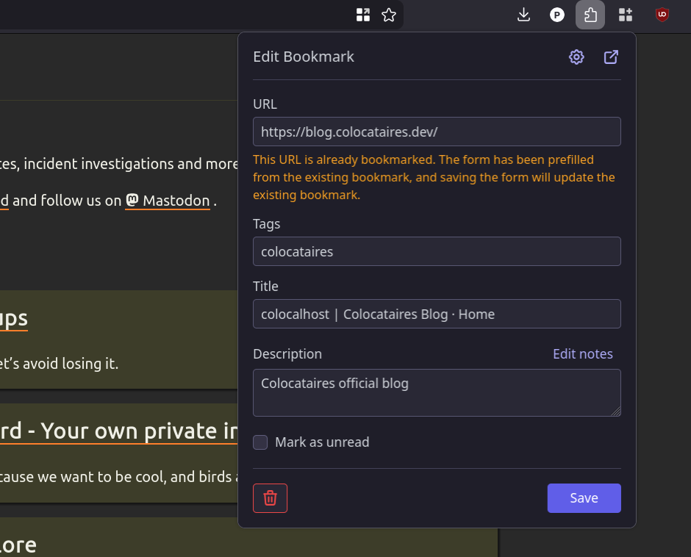This screenshot has width=691, height=557.
Task: Click the squares-plus icon in the toolbar
Action: click(x=626, y=15)
